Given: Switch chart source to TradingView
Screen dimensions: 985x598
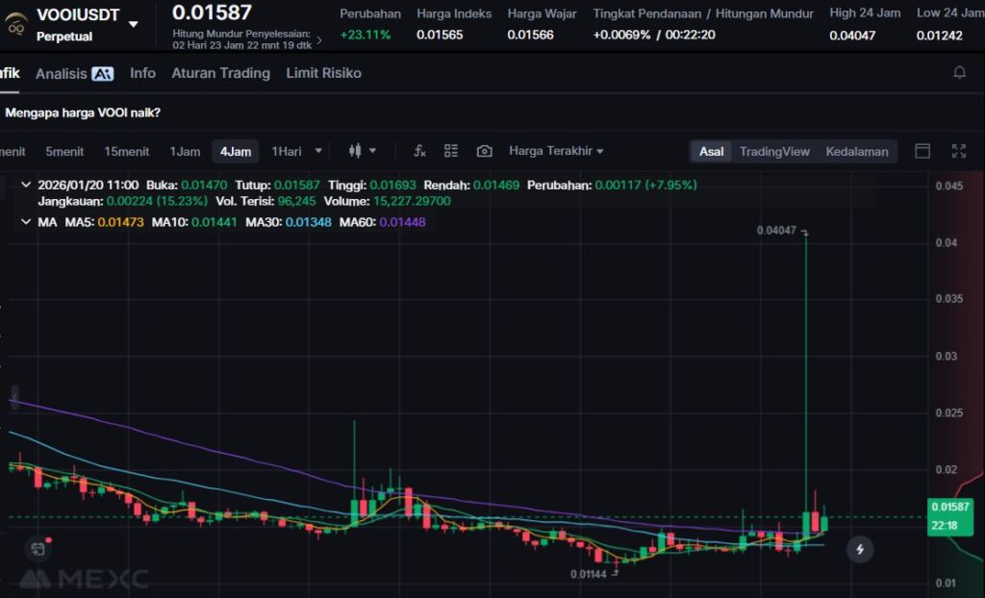Looking at the screenshot, I should [x=774, y=151].
